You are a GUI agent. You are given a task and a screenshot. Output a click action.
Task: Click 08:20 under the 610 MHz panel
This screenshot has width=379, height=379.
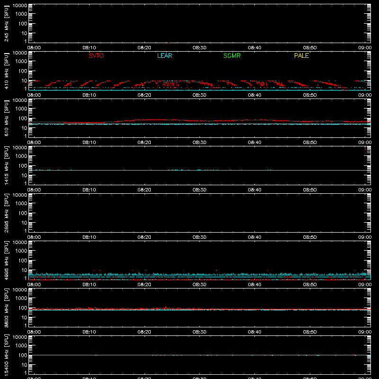click(x=144, y=143)
